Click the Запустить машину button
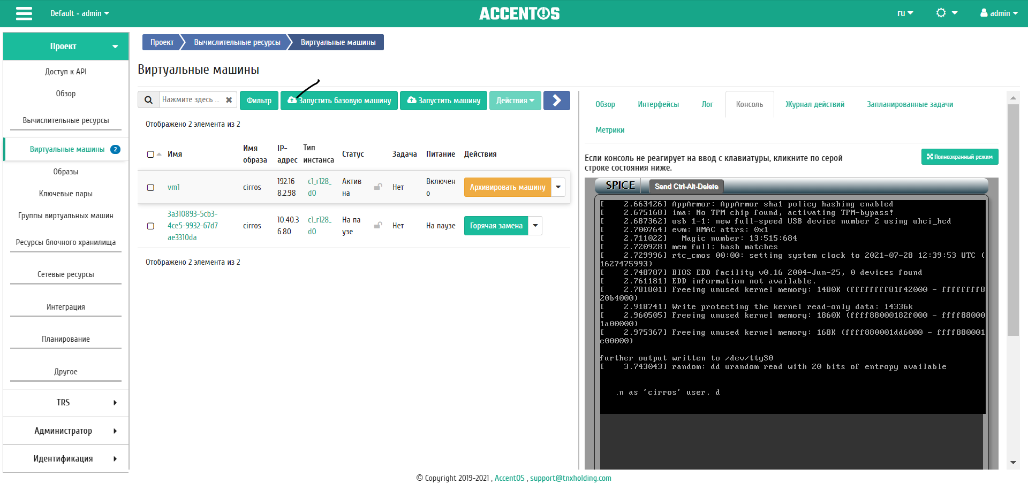 (x=443, y=100)
